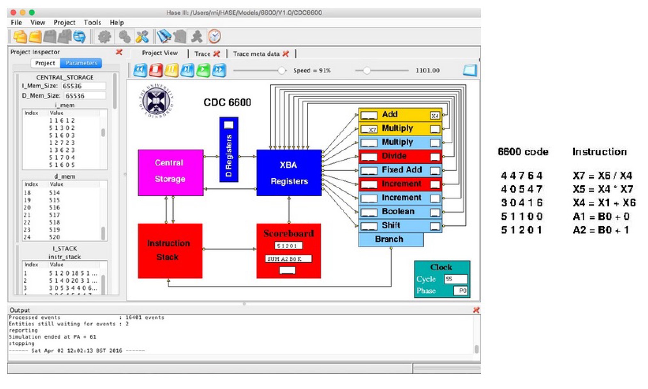Select the Project inspector segment

[x=45, y=63]
